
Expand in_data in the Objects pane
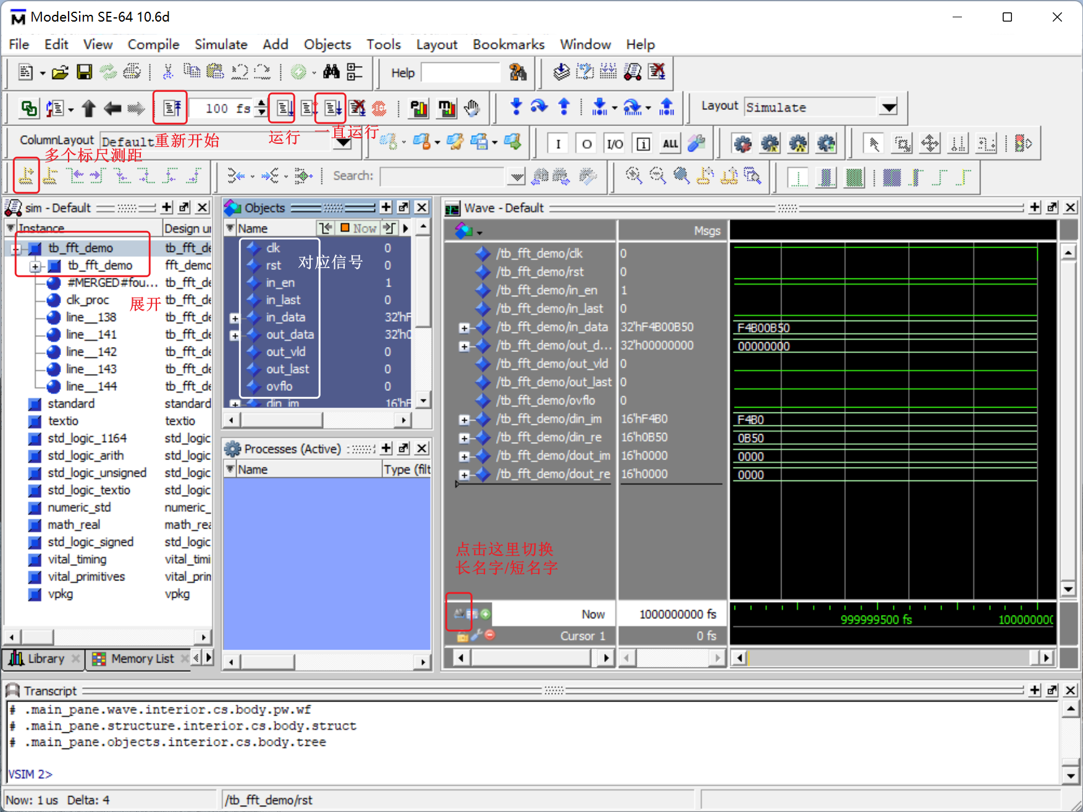coord(235,318)
